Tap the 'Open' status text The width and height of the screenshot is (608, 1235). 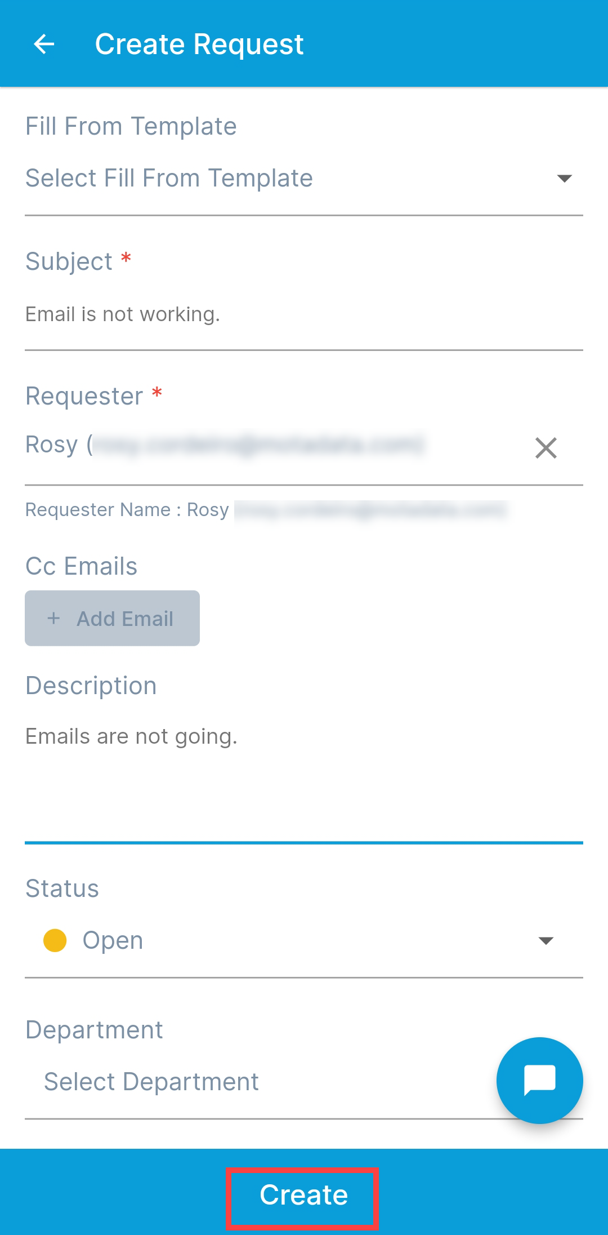pos(112,939)
